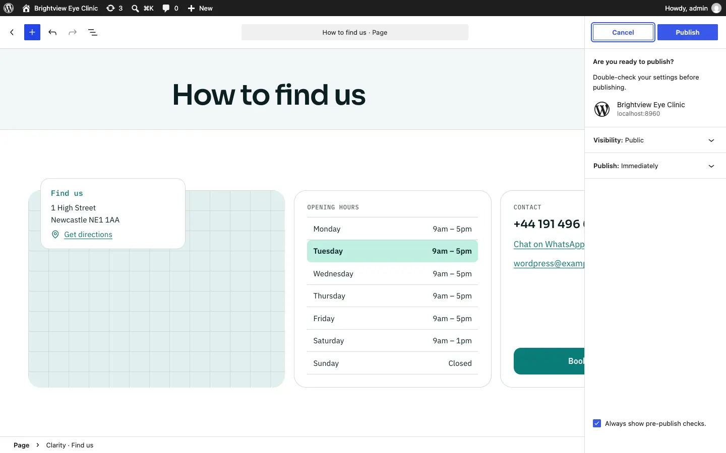Open the Chat on WhatsApp link

pyautogui.click(x=549, y=244)
